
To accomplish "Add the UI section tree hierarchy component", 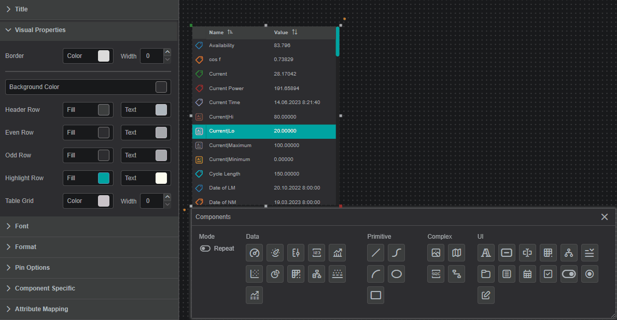I will (569, 253).
